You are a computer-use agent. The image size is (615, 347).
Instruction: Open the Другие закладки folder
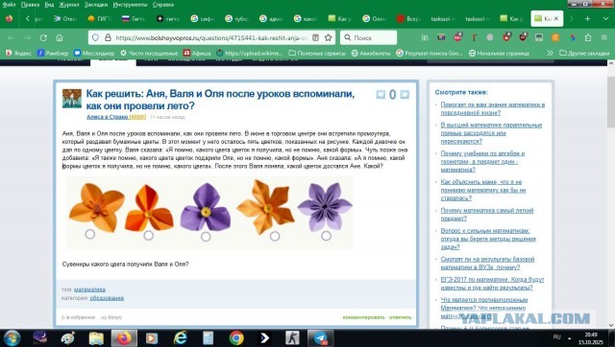click(x=584, y=53)
